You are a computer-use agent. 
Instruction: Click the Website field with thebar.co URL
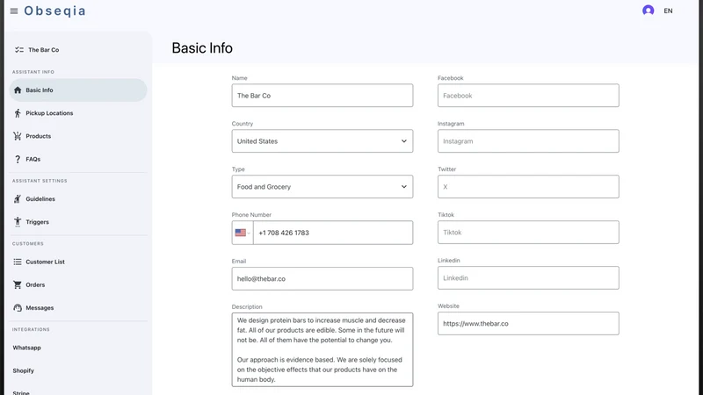(x=528, y=323)
